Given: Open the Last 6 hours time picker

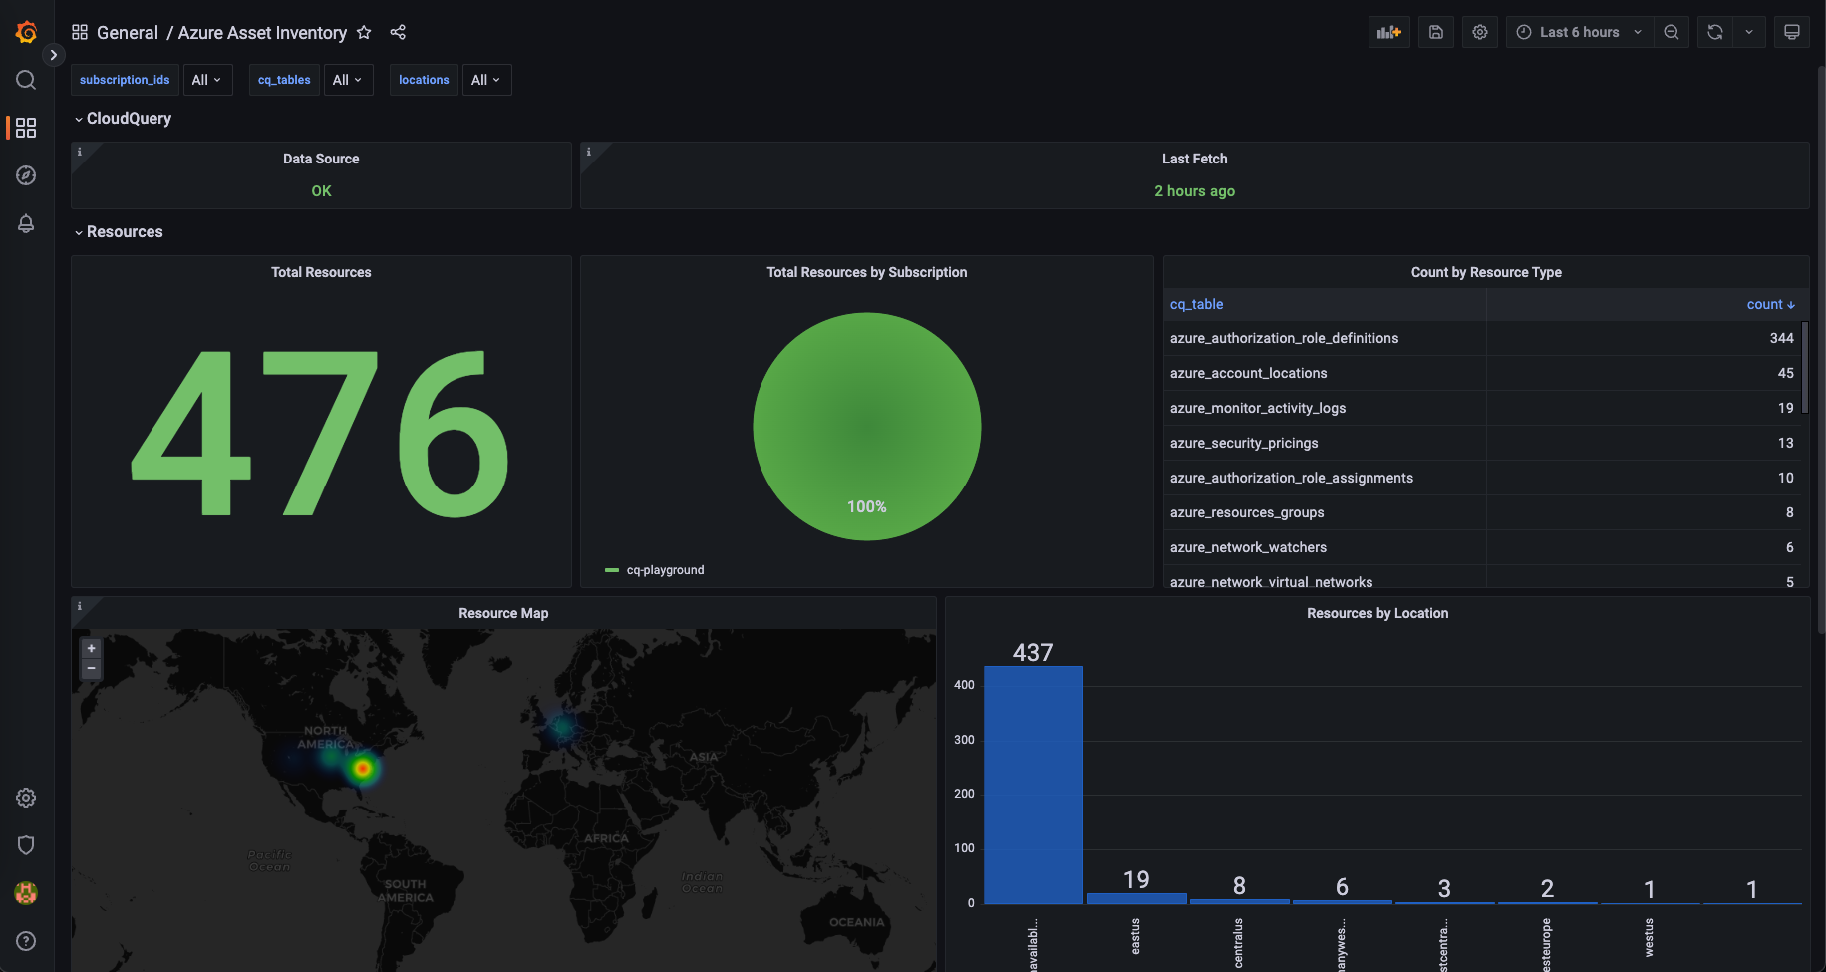Looking at the screenshot, I should [x=1579, y=32].
